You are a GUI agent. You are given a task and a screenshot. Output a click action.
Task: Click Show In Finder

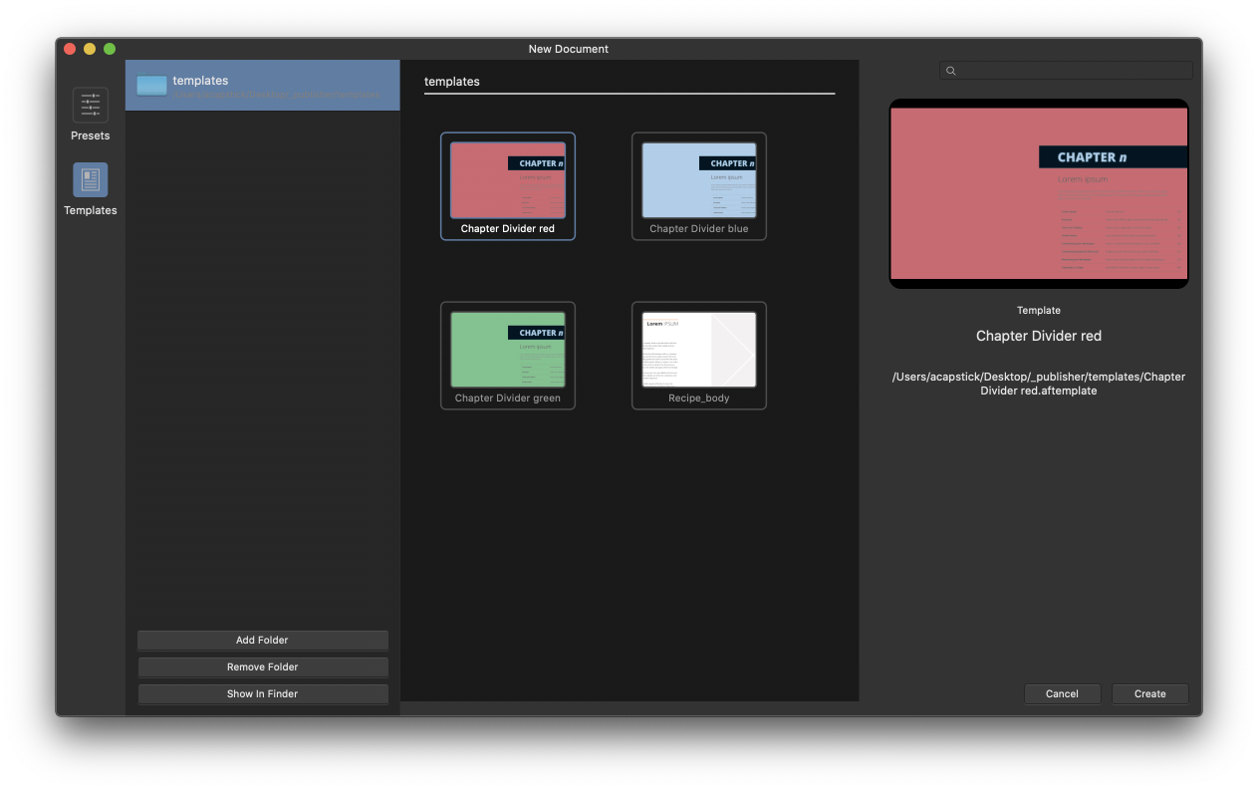(x=262, y=693)
